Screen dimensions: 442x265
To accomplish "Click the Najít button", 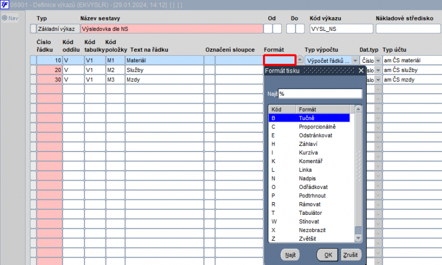I will click(290, 255).
